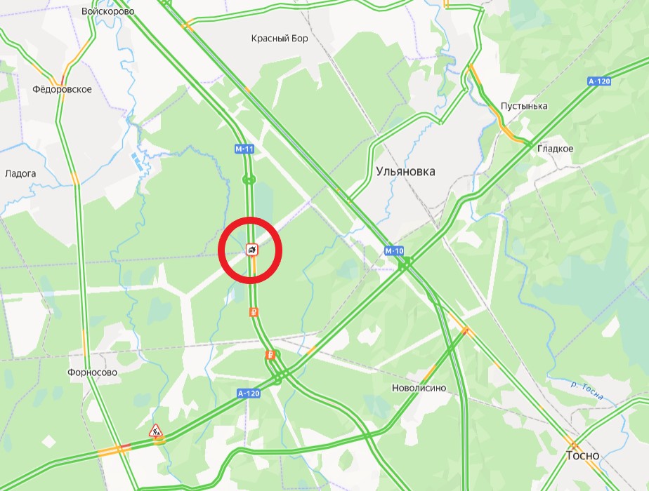This screenshot has width=649, height=491.
Task: Click the Фёдоровское settlement label
Action: pos(62,89)
